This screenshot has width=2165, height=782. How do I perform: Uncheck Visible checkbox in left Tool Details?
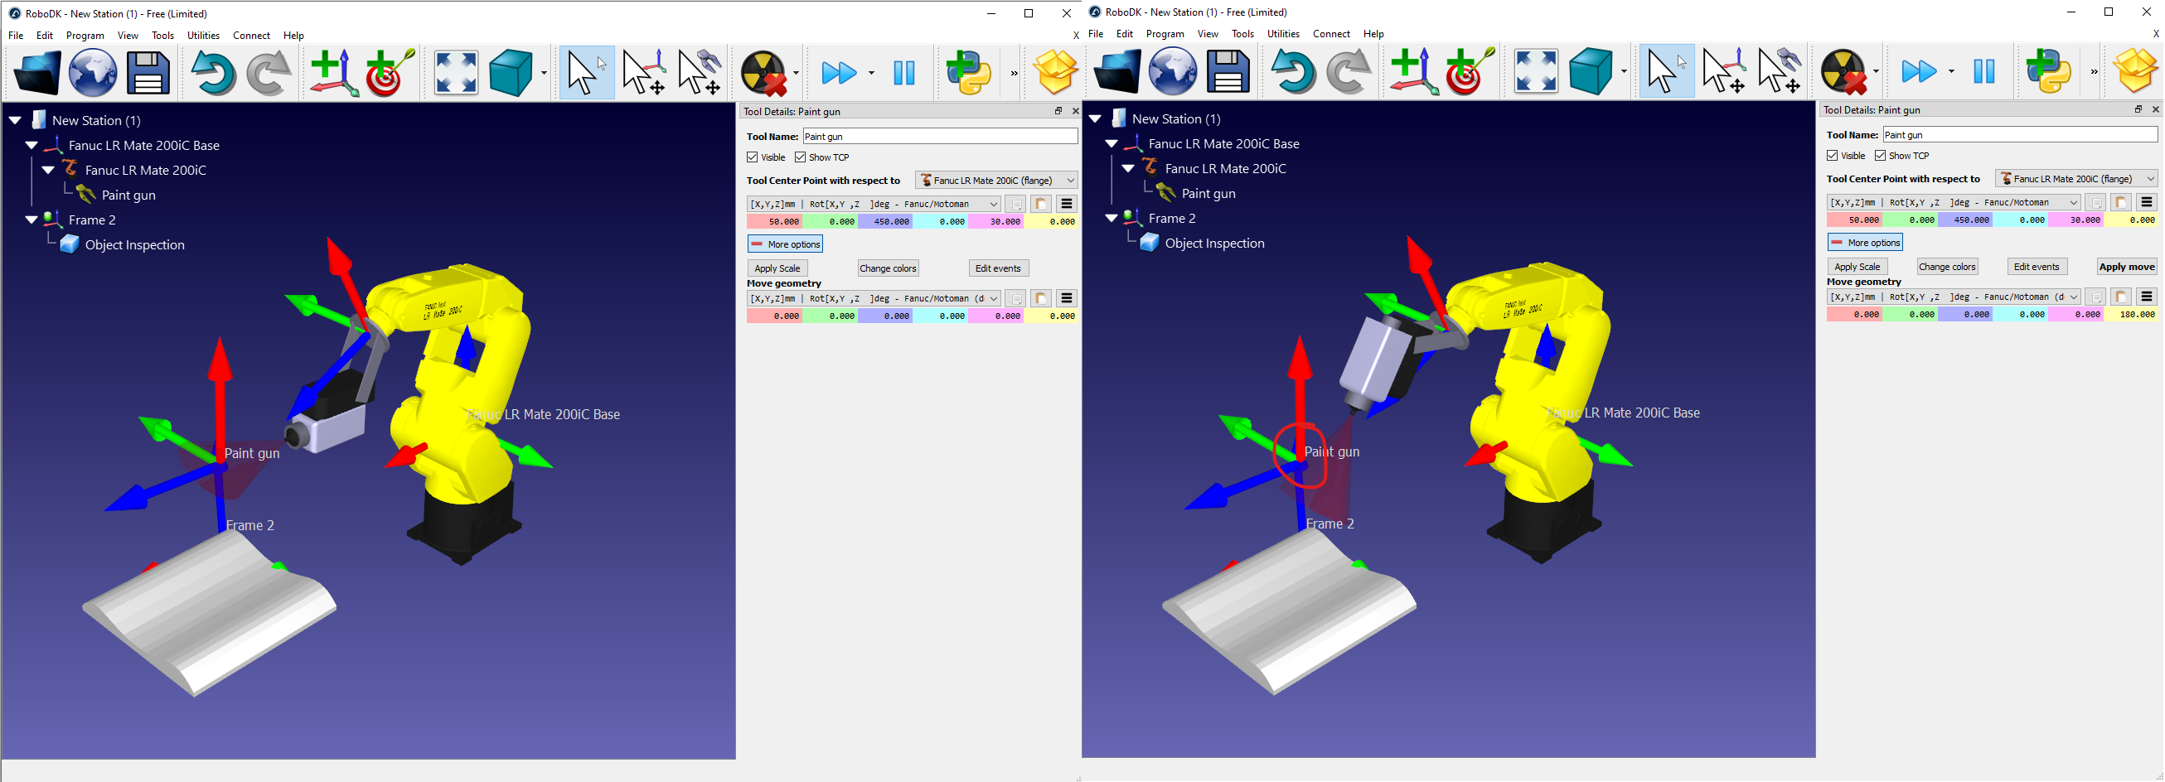click(753, 158)
